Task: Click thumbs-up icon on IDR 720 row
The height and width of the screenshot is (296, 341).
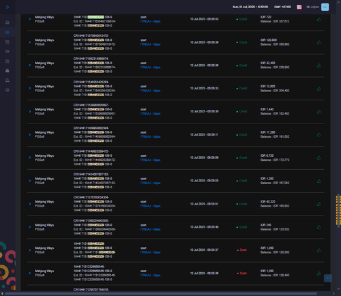Action: click(319, 19)
